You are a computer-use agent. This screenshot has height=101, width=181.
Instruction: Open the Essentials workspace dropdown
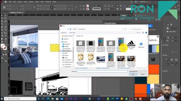coord(144,2)
